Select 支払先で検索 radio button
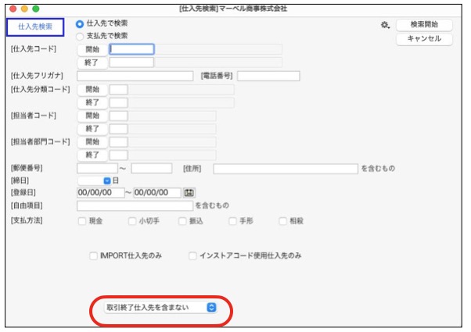The width and height of the screenshot is (471, 332). click(x=80, y=36)
